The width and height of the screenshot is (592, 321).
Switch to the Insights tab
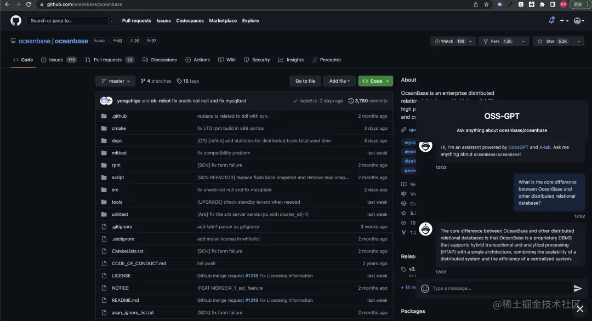pyautogui.click(x=291, y=60)
